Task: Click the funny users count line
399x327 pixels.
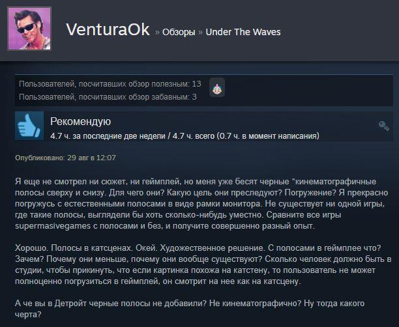Action: 108,97
